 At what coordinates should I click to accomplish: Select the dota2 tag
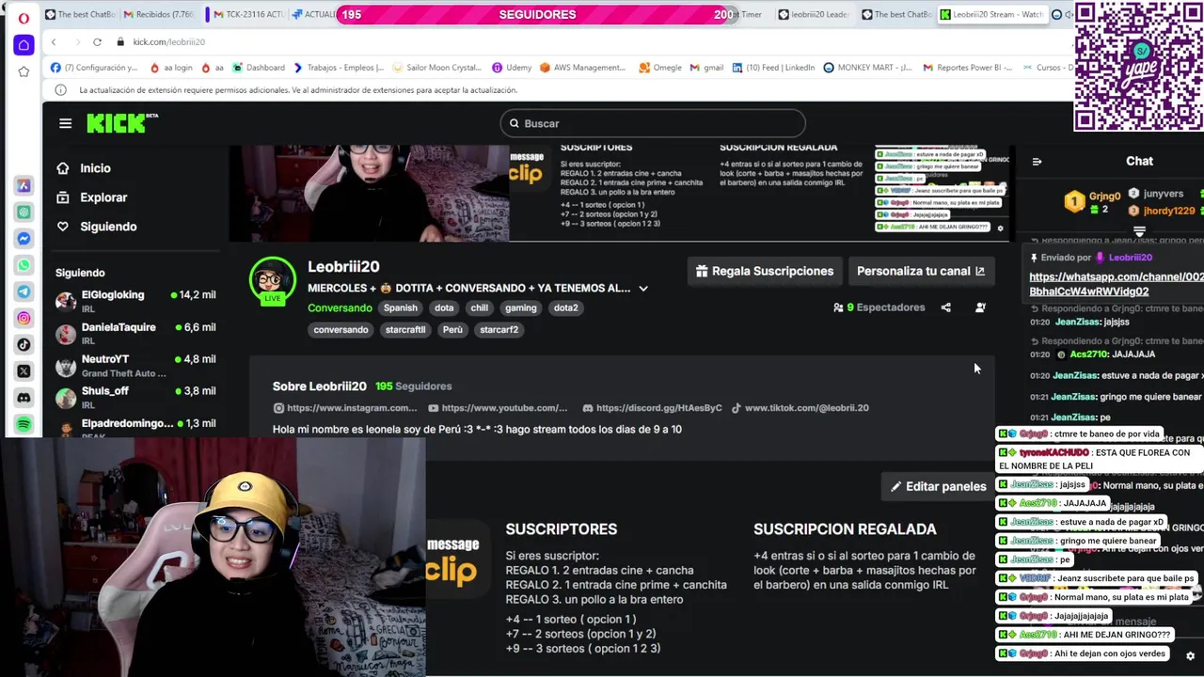coord(565,307)
